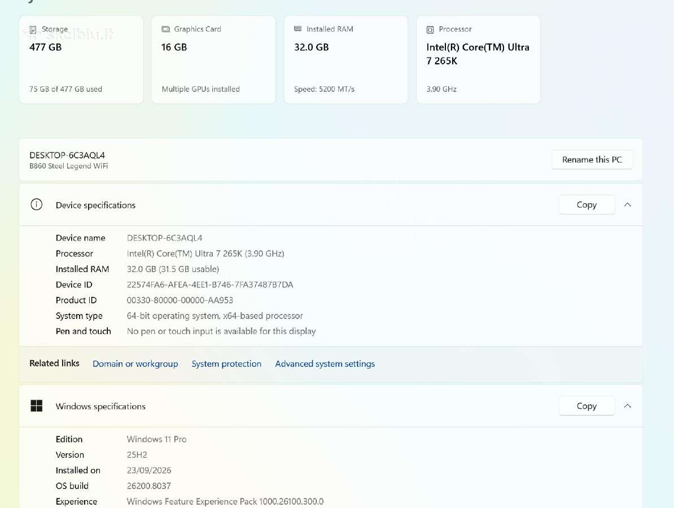Click the Storage card drive icon
The height and width of the screenshot is (508, 674).
33,30
